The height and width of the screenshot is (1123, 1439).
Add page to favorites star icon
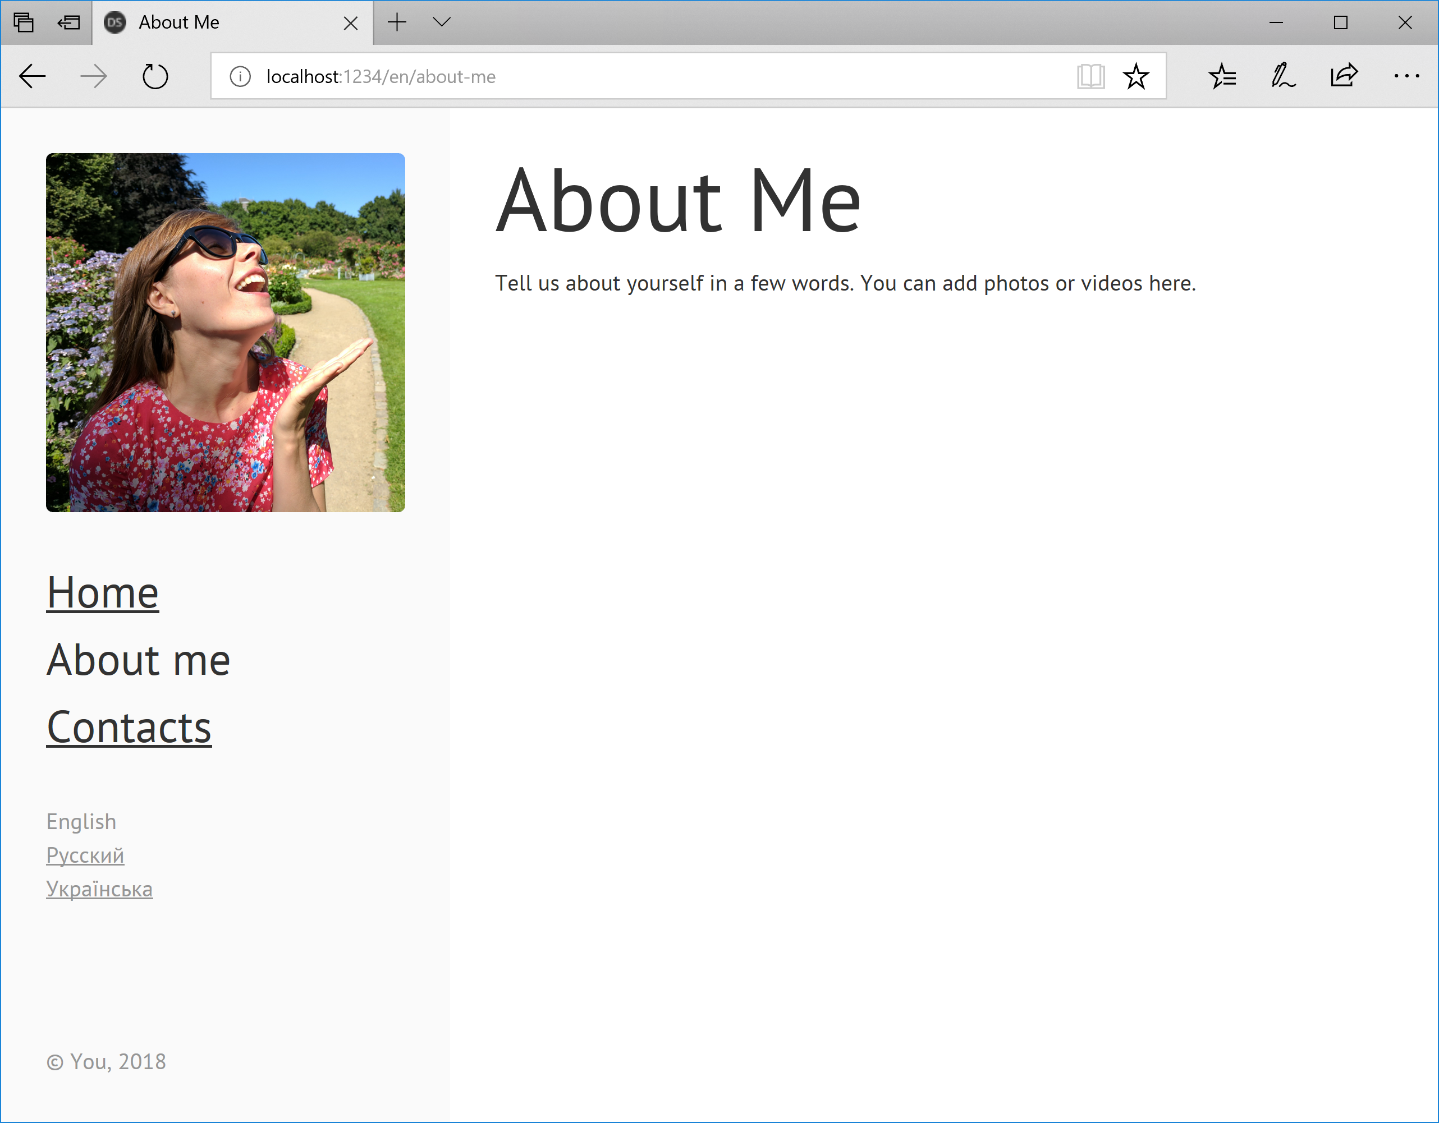[1136, 76]
